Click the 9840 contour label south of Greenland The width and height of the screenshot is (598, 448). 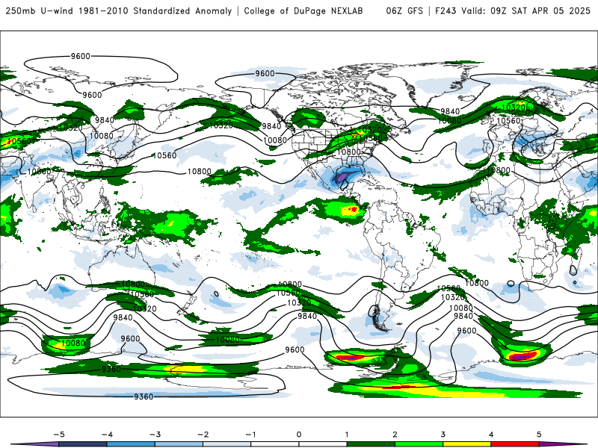[450, 111]
